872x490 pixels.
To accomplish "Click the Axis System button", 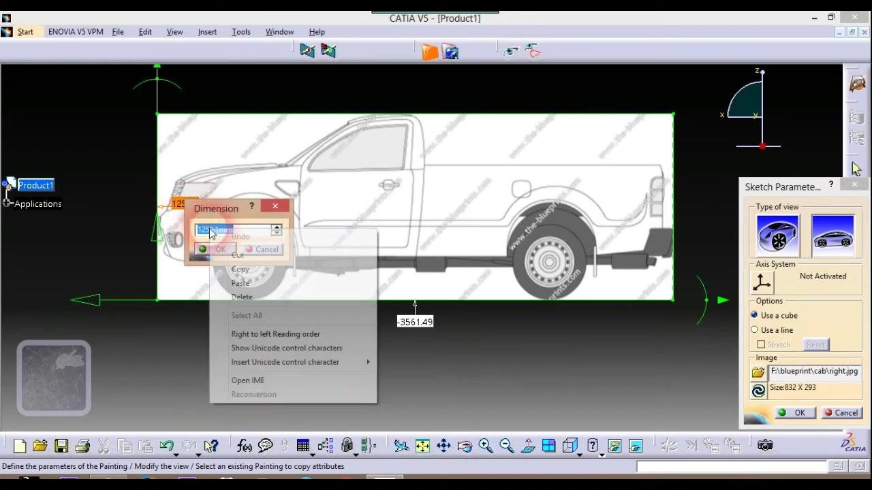I will pos(762,282).
